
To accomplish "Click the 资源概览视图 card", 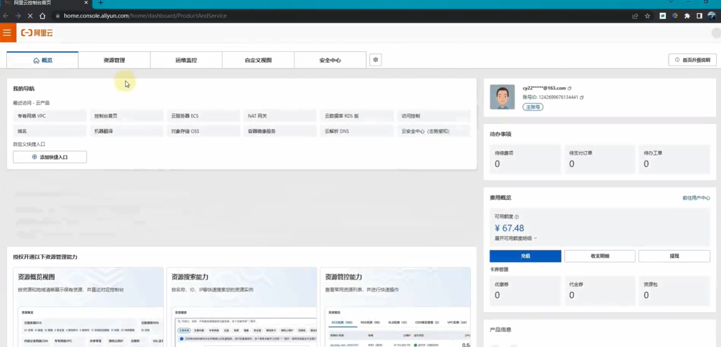I will (x=88, y=307).
